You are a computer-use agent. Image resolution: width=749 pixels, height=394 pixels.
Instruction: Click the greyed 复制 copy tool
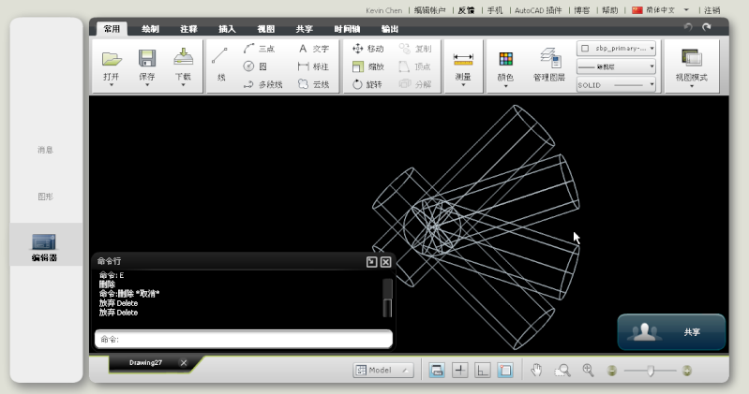coord(415,49)
